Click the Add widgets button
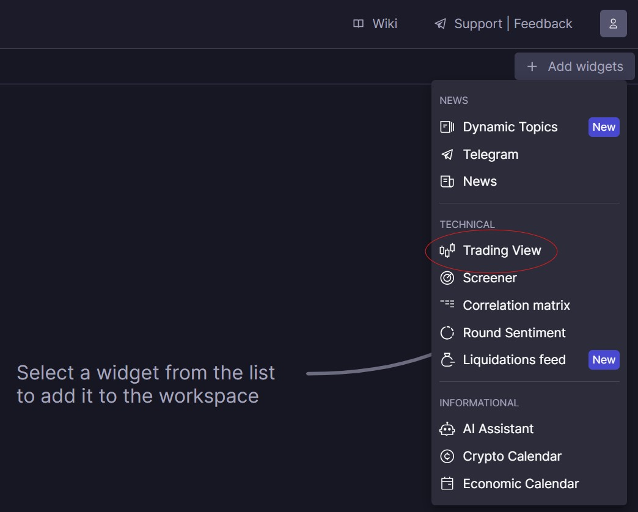The image size is (638, 512). tap(574, 67)
